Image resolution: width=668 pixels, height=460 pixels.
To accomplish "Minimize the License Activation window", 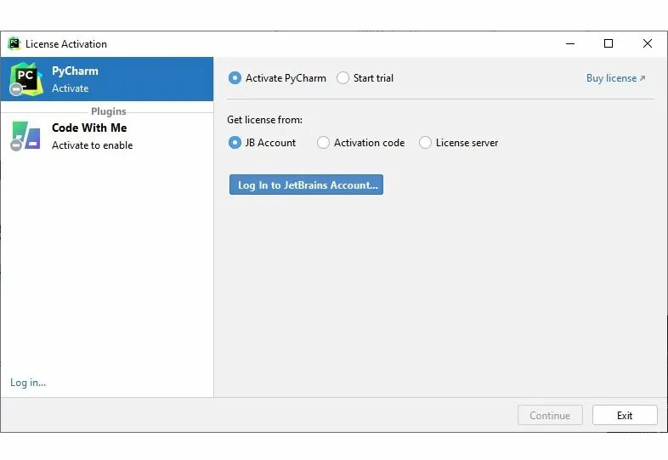I will coord(570,43).
